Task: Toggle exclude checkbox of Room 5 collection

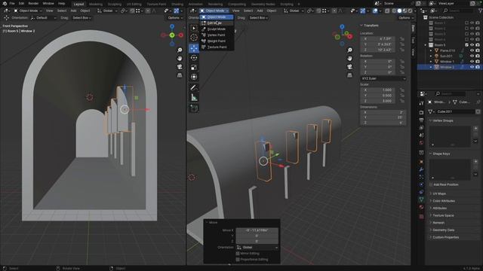Action: coord(466,45)
